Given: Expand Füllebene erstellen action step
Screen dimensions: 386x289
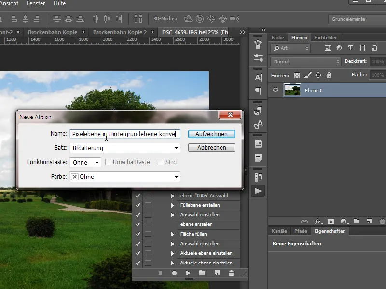Looking at the screenshot, I should [173, 205].
